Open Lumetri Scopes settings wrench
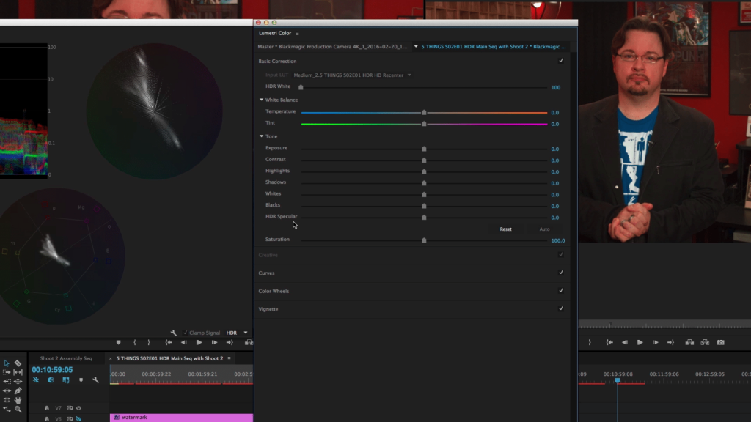This screenshot has height=422, width=751. (x=173, y=333)
